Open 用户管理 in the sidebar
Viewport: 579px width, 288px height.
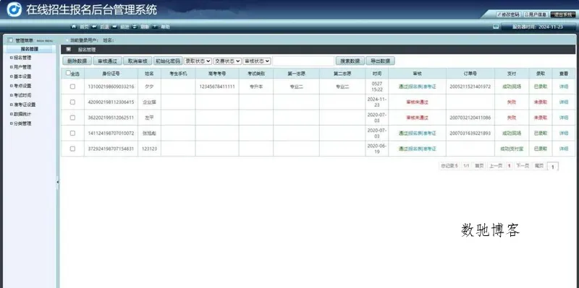click(22, 67)
